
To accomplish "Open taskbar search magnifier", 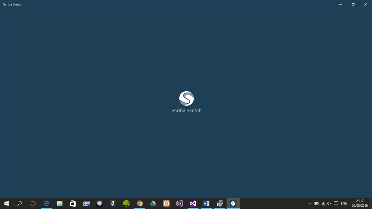I will click(x=20, y=203).
